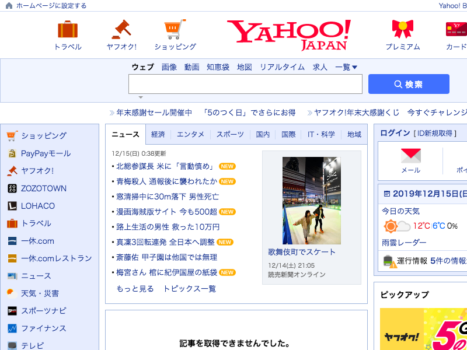Click the テレビ icon in the sidebar
467x350 pixels.
click(x=12, y=345)
